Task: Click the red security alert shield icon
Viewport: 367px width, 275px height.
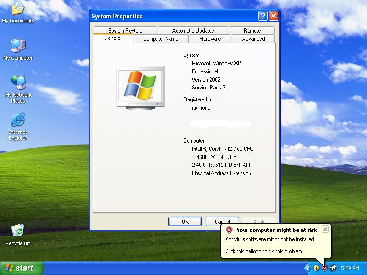Action: pos(324,268)
